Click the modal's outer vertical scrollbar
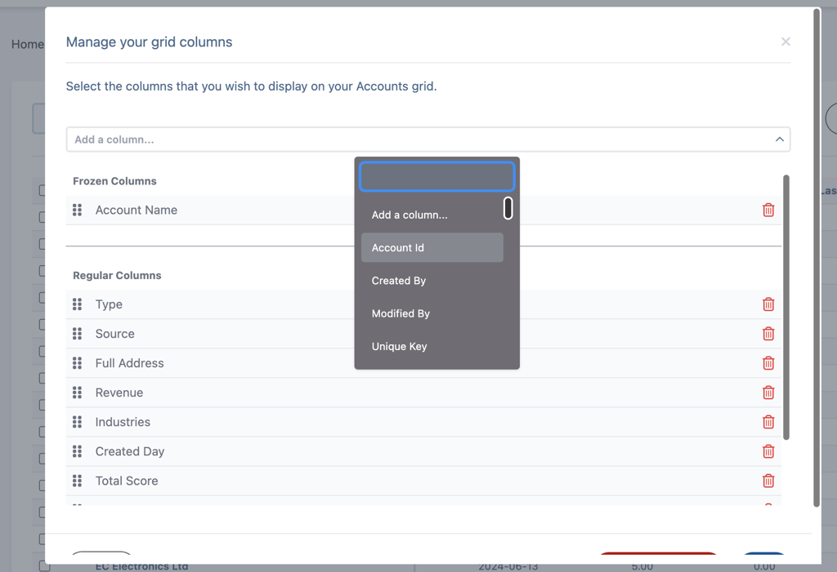 pyautogui.click(x=817, y=258)
